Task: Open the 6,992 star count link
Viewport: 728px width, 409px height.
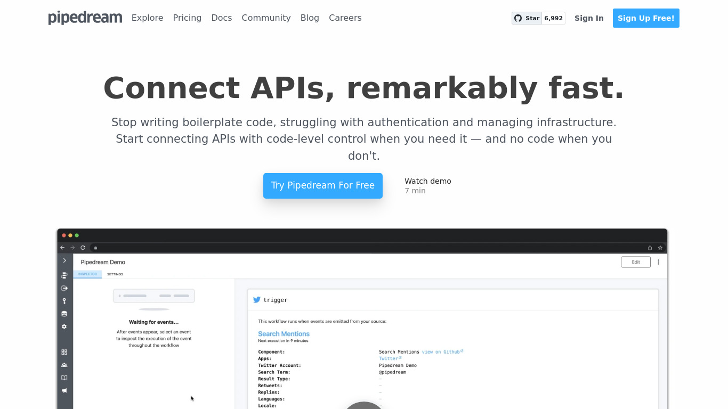Action: pos(554,18)
